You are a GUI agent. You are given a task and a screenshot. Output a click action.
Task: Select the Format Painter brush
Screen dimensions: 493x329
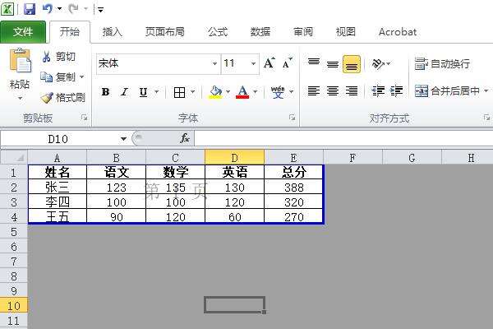pyautogui.click(x=47, y=98)
